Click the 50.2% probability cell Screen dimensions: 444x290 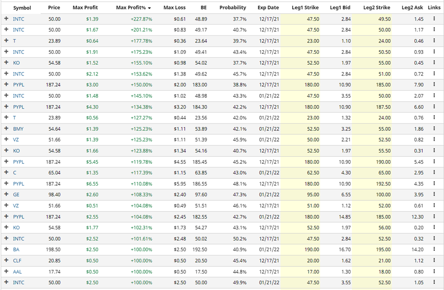pos(239,239)
